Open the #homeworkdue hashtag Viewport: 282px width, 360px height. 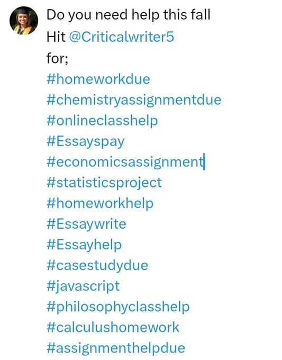98,79
